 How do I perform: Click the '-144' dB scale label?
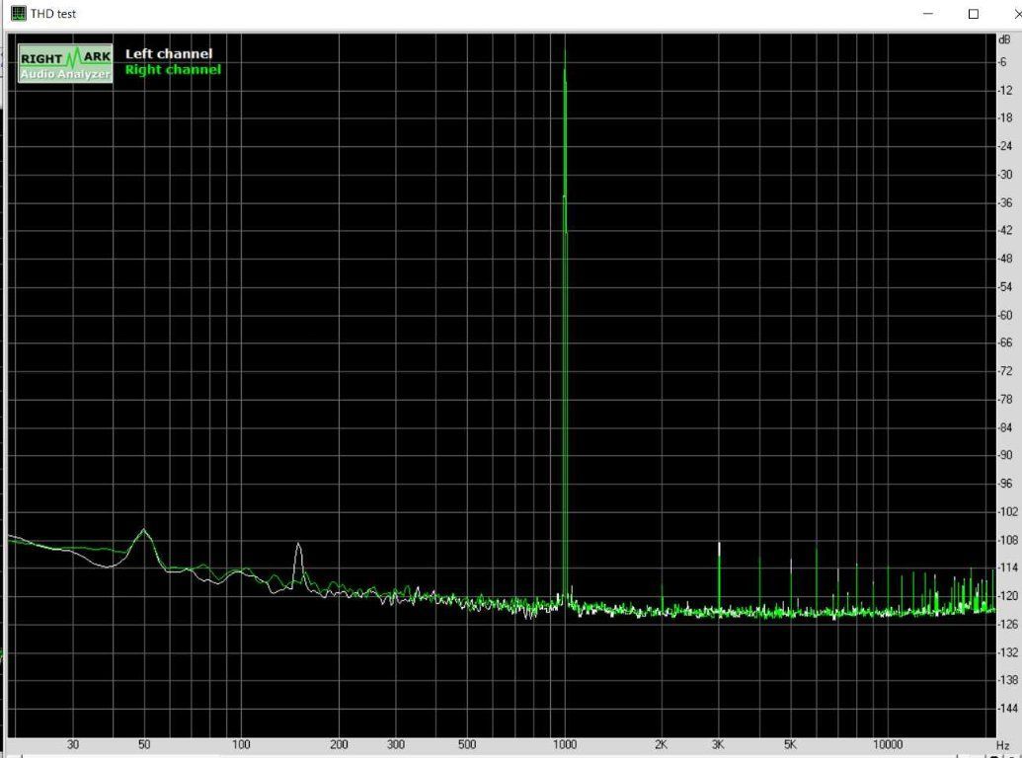[1007, 708]
